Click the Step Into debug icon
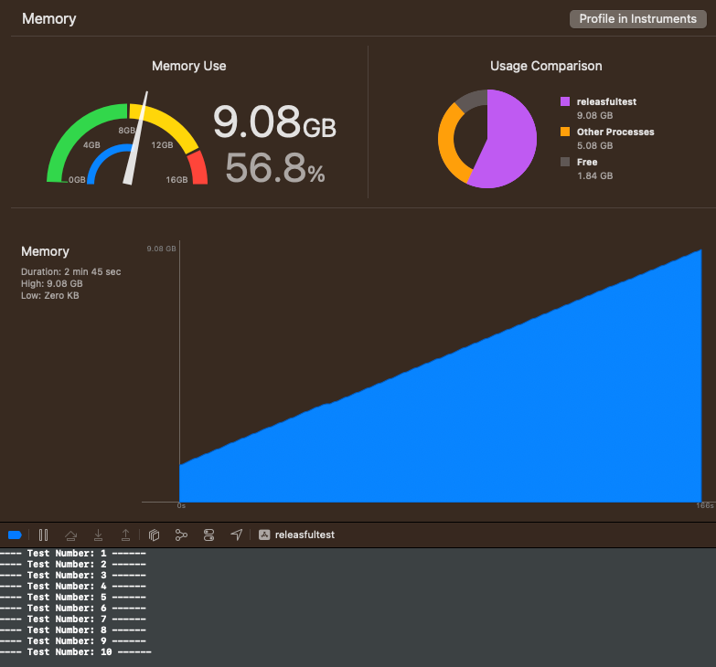The width and height of the screenshot is (716, 667). pos(98,535)
